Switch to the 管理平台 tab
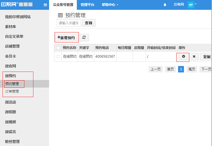 coord(87,5)
